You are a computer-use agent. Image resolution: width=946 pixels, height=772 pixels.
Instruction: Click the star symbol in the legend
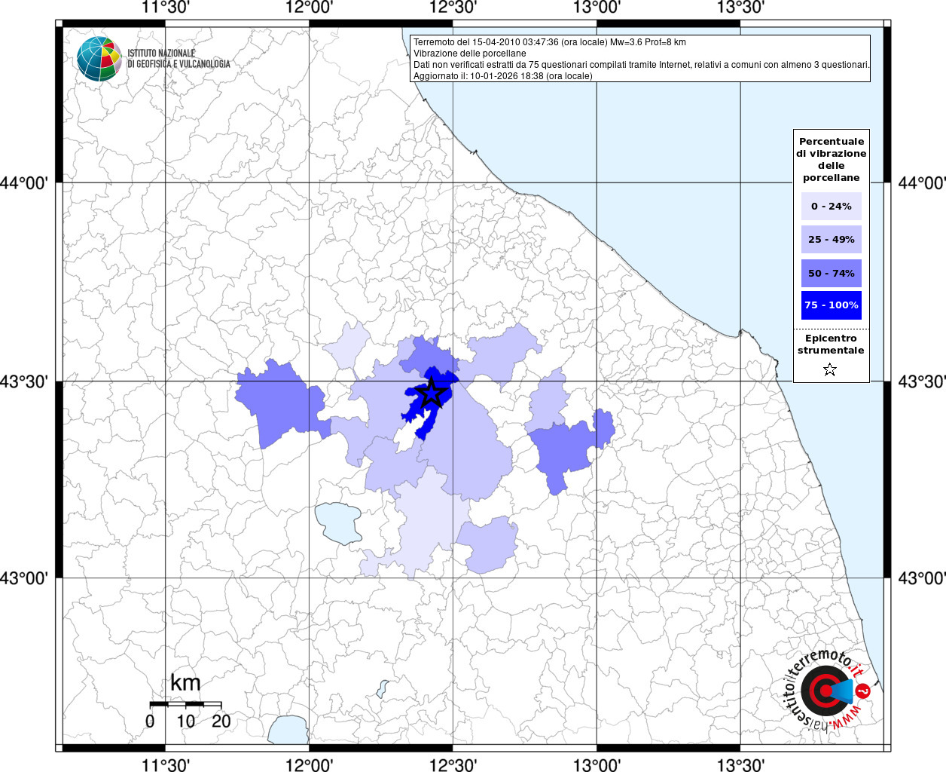830,369
